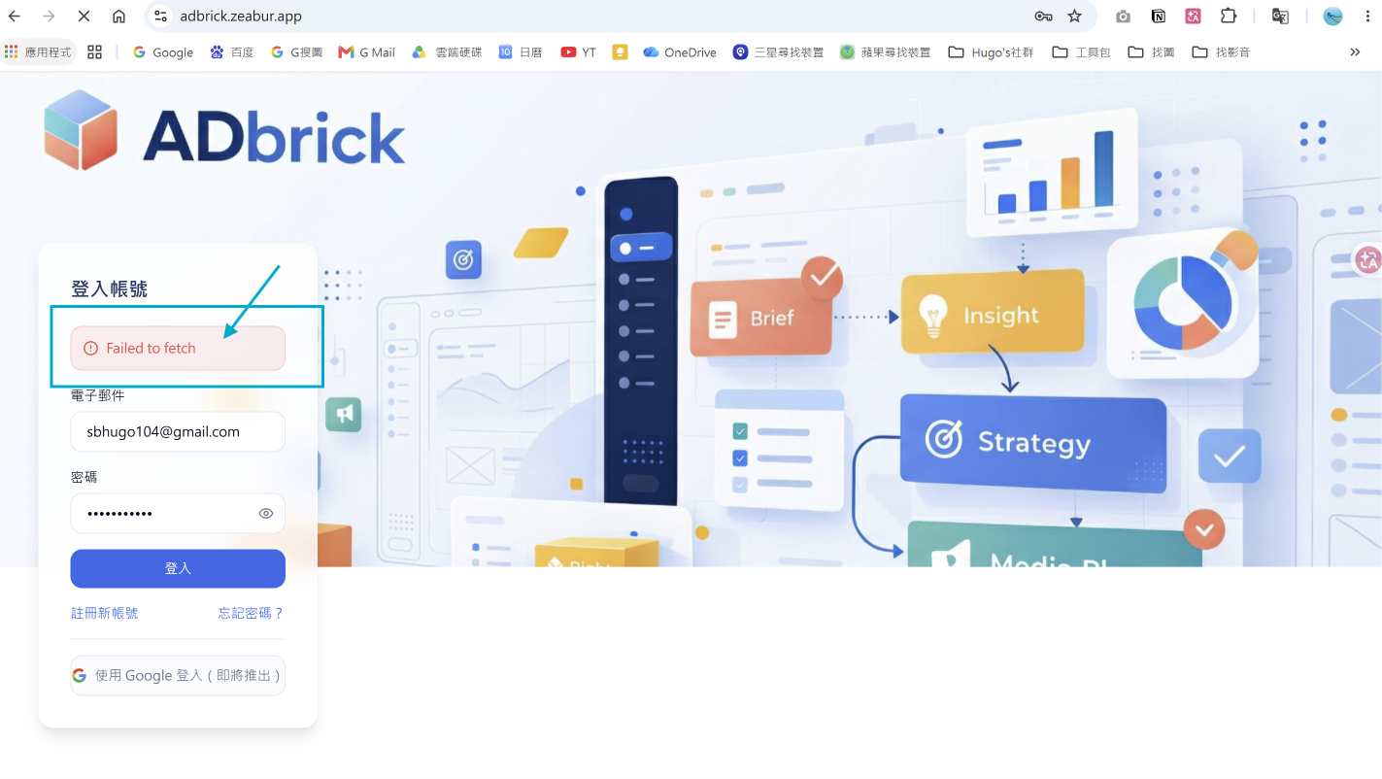Click the floating pink translate bubble
Screen dimensions: 1382x779
pyautogui.click(x=1368, y=259)
